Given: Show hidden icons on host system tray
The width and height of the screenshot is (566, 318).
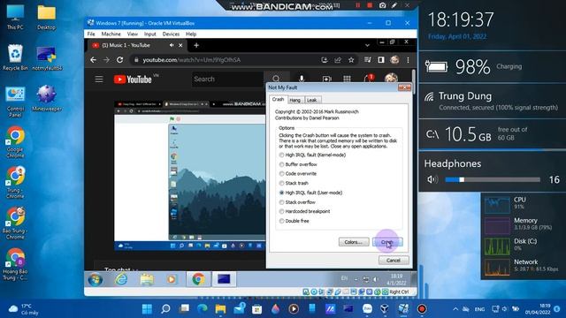Looking at the screenshot, I should [455, 309].
